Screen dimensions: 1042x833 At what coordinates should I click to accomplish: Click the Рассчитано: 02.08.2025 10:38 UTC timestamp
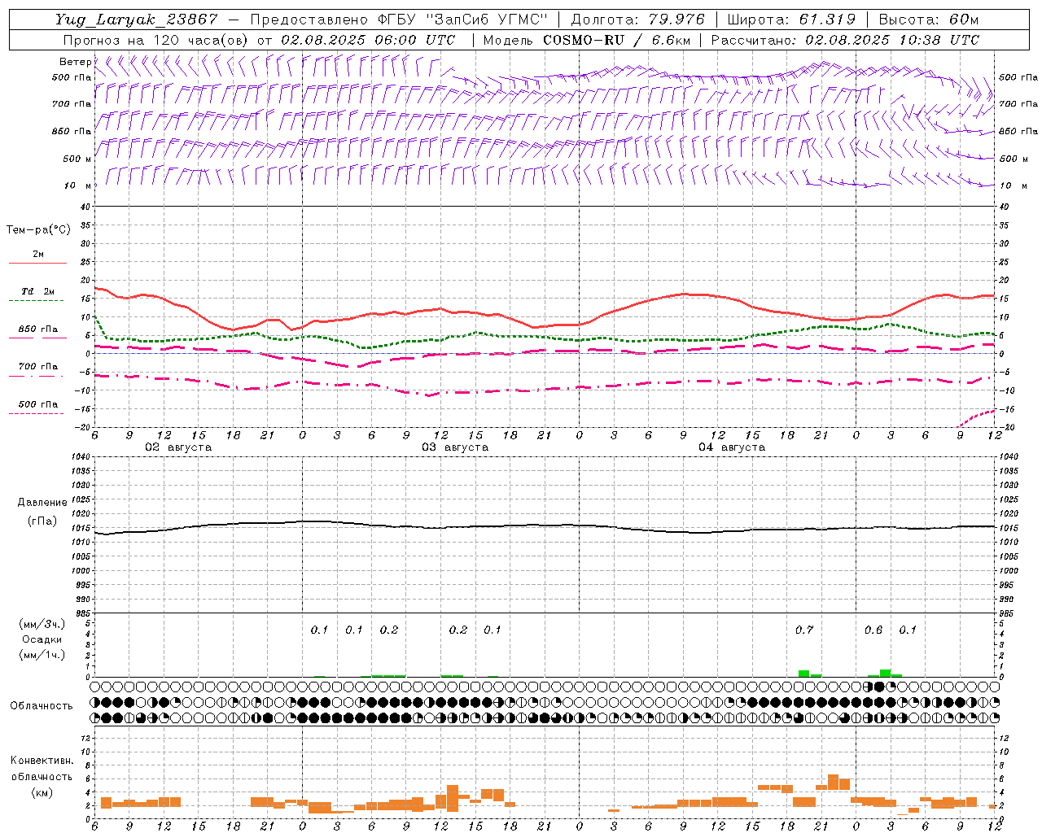pyautogui.click(x=845, y=40)
